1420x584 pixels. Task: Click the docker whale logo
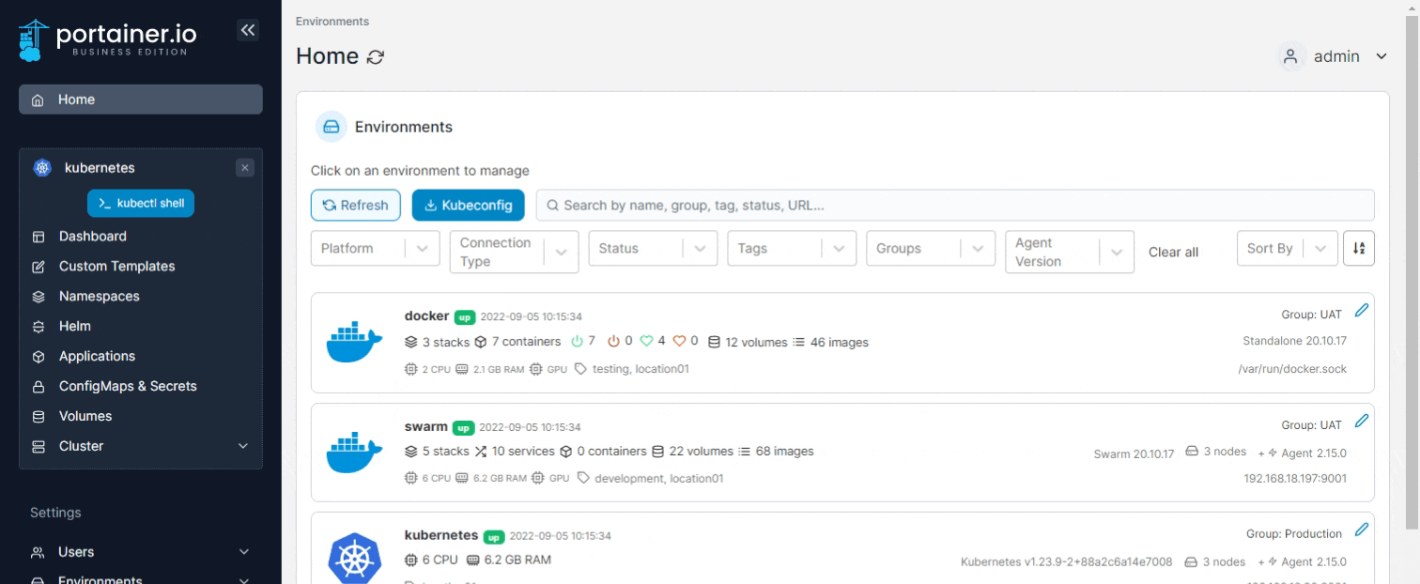coord(355,342)
